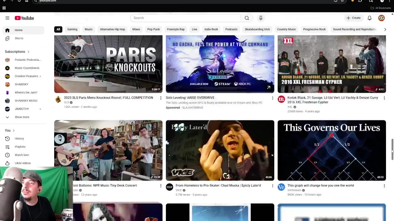Select the All filter chip

click(x=58, y=29)
